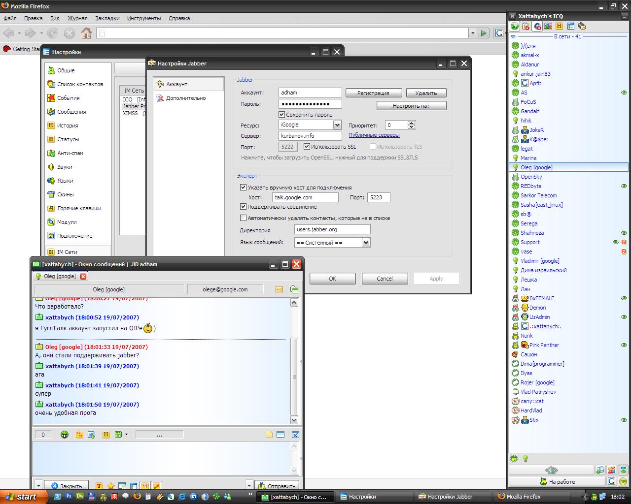Open the Закладки menu in Firefox
The width and height of the screenshot is (631, 504).
point(107,18)
